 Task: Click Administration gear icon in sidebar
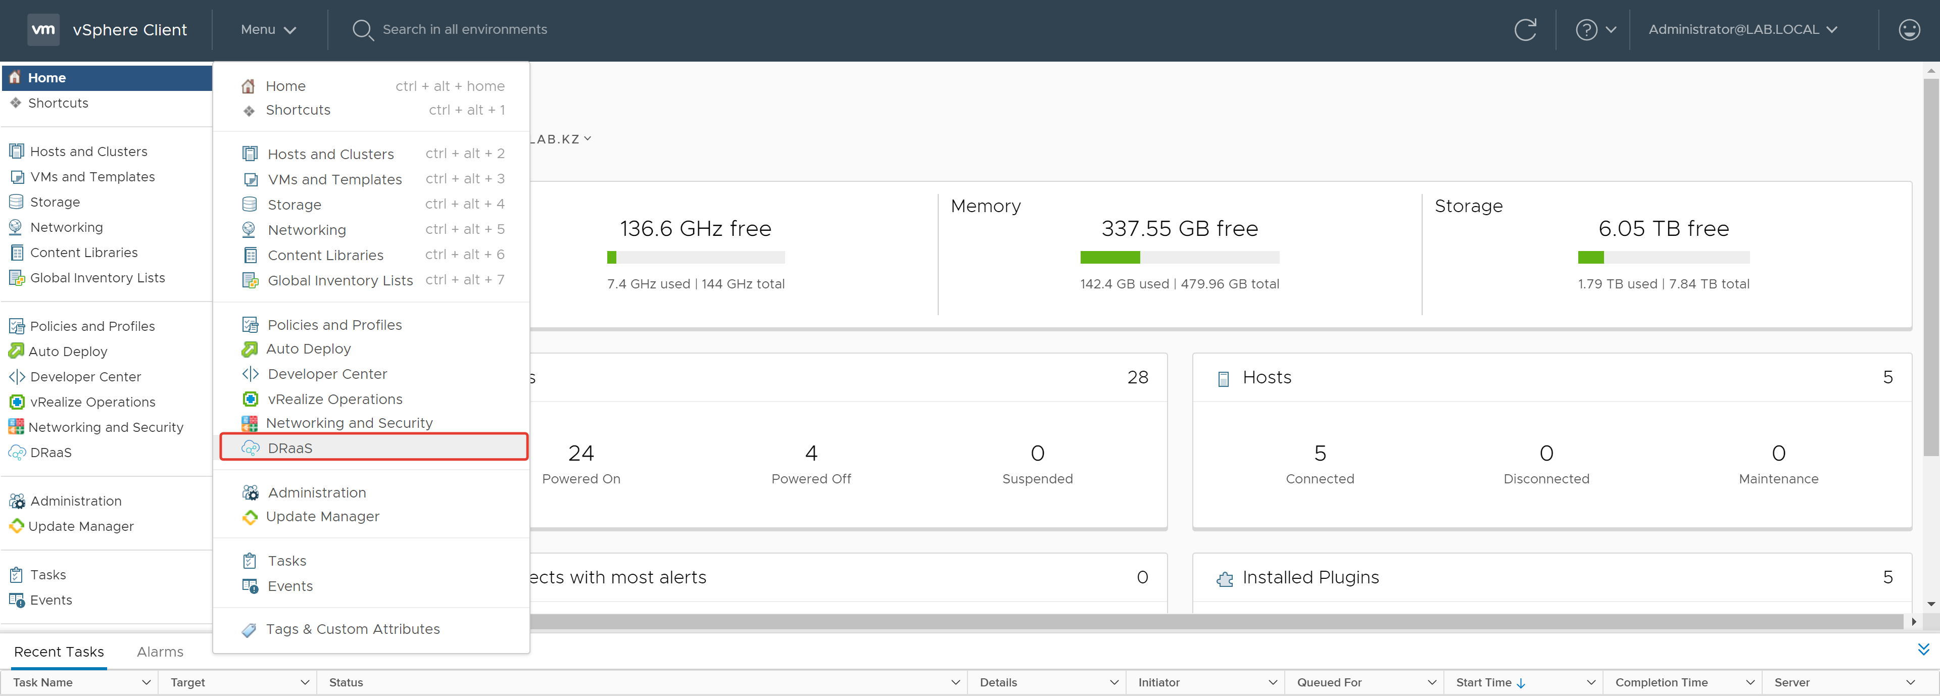coord(17,501)
